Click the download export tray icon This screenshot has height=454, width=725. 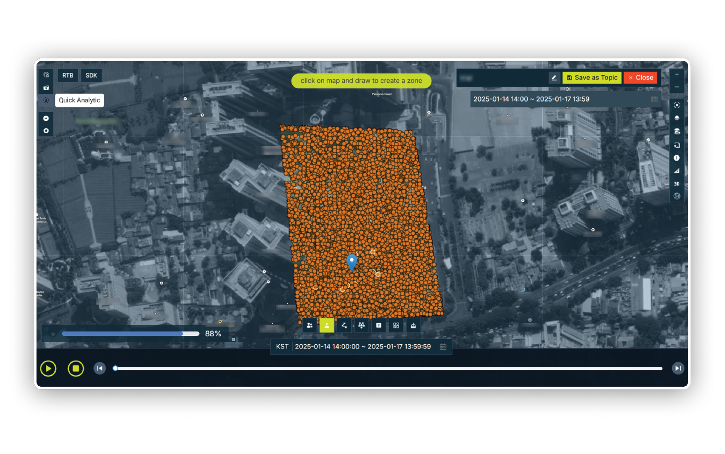413,326
